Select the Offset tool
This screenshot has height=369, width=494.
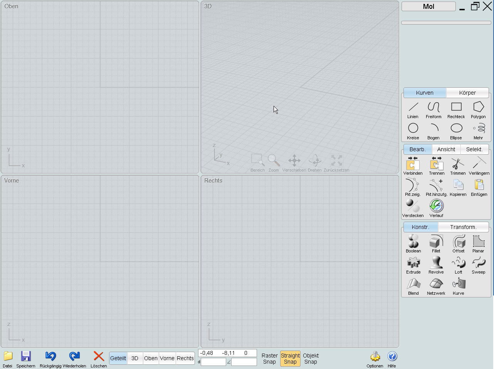459,244
